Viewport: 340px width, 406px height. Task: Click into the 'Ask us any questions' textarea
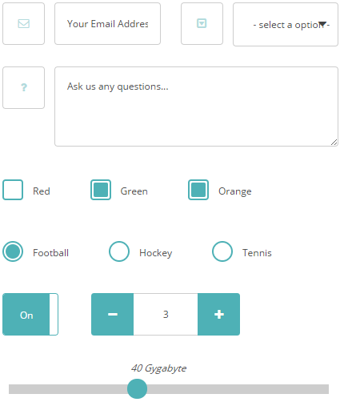coord(196,107)
